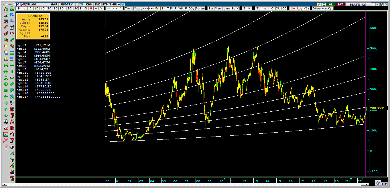Select the USDTRY tab
390x188 pixels.
(x=67, y=5)
